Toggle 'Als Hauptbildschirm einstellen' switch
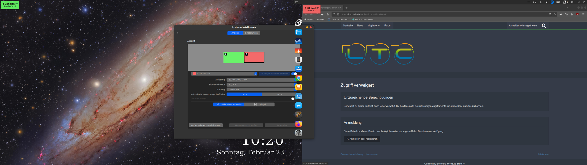587x165 pixels. tap(294, 74)
